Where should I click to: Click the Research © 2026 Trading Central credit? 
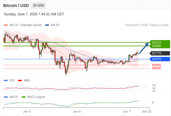147,25
